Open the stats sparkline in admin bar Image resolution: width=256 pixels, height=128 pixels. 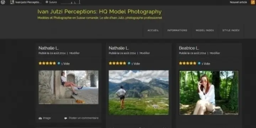(70, 2)
